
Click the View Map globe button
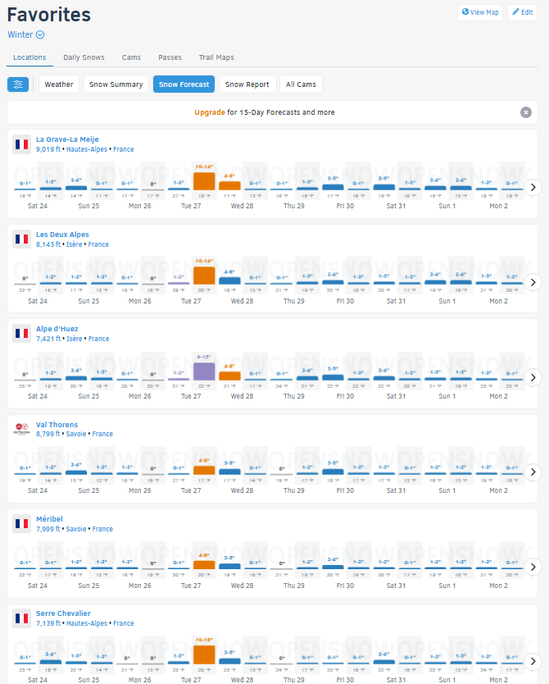point(480,12)
